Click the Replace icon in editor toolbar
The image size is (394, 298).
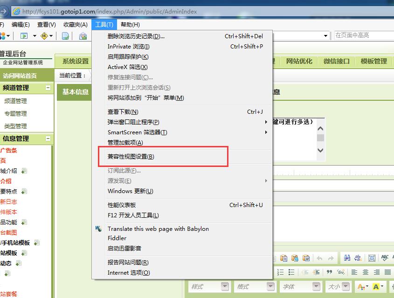pyautogui.click(x=359, y=258)
